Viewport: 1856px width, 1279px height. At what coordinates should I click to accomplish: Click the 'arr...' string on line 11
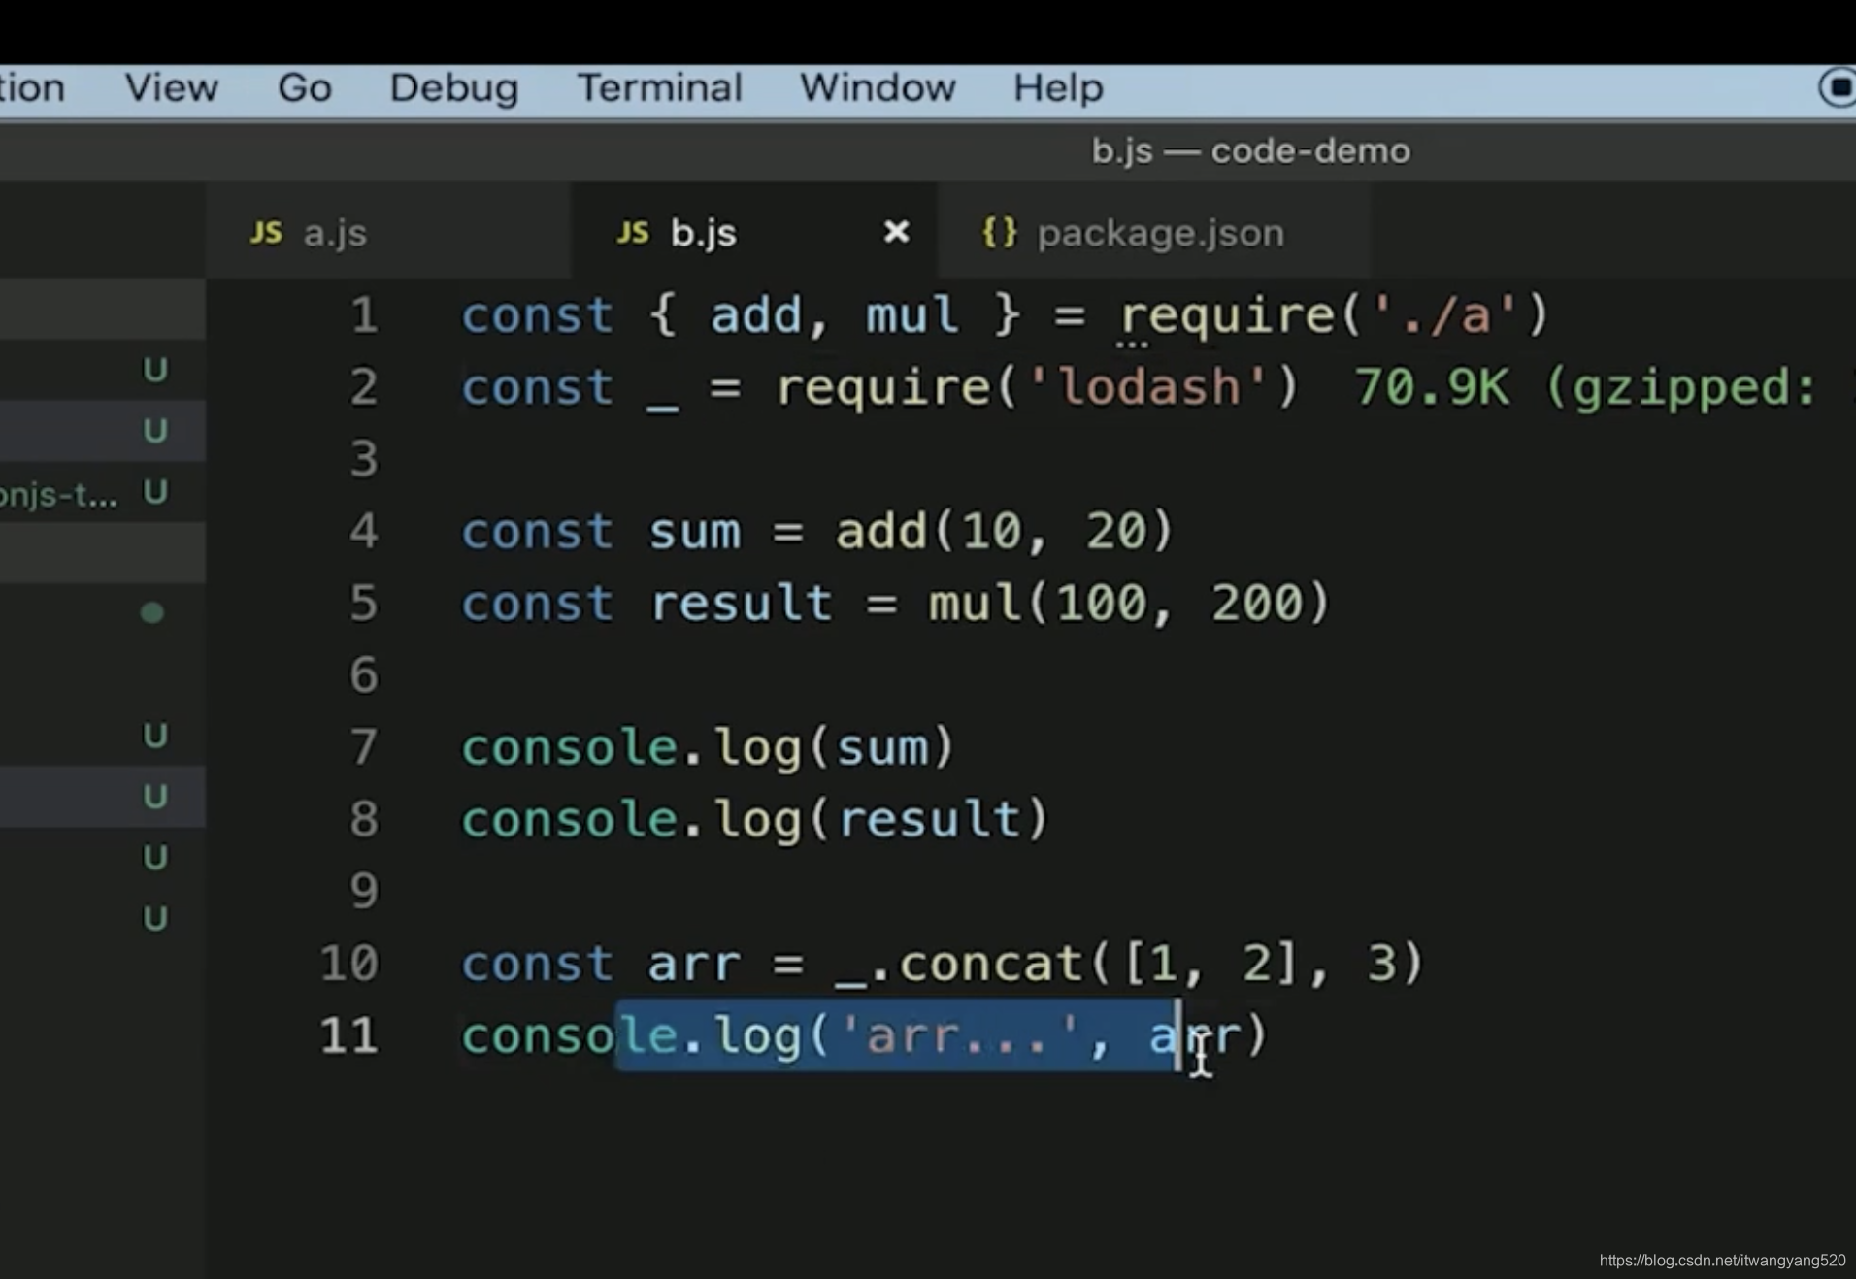point(959,1034)
